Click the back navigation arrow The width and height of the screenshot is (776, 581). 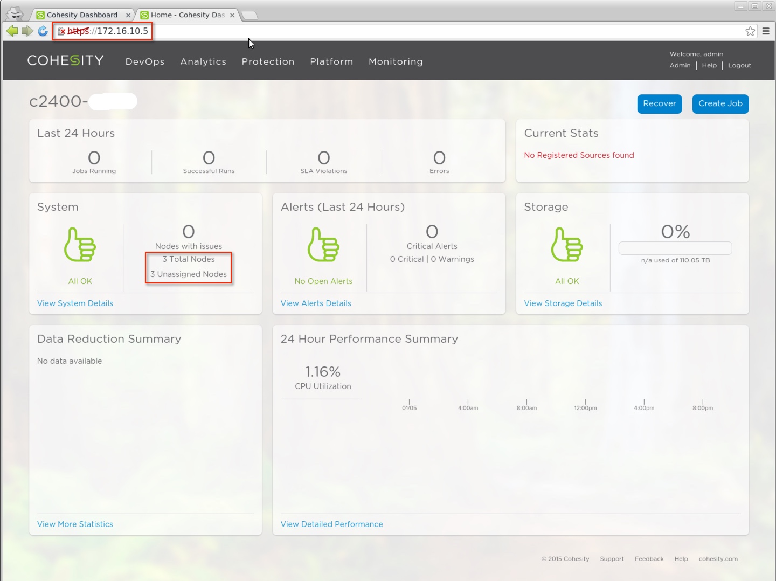12,31
